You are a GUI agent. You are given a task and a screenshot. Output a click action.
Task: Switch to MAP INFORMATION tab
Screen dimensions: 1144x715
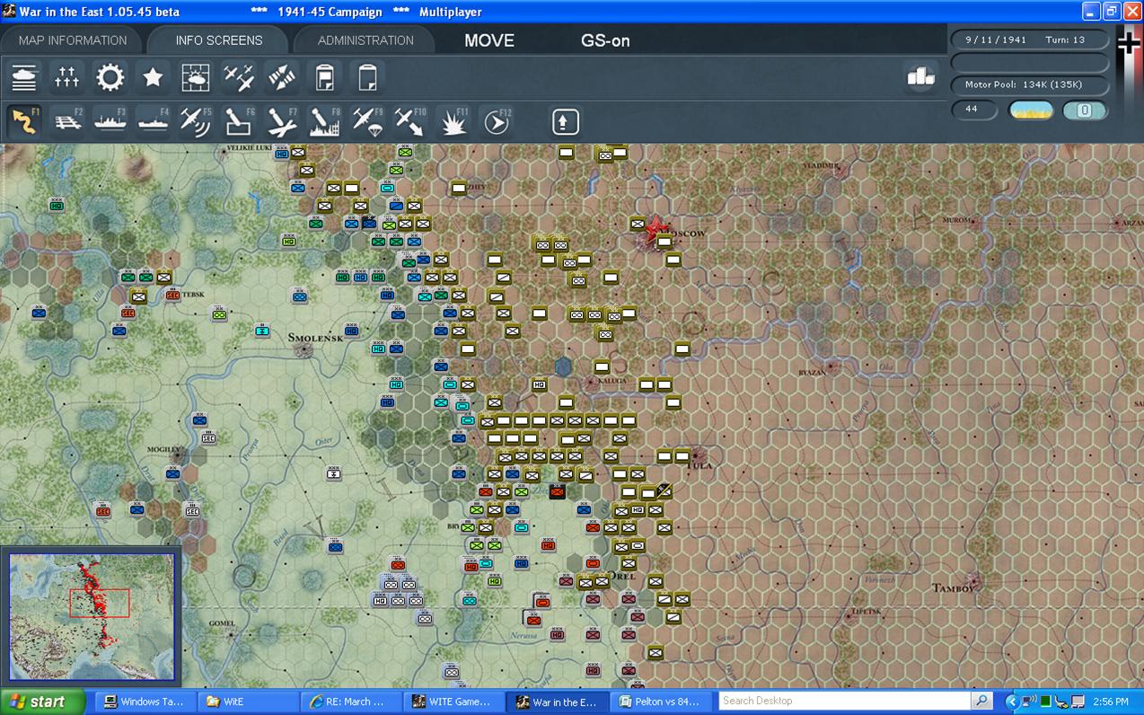click(73, 40)
